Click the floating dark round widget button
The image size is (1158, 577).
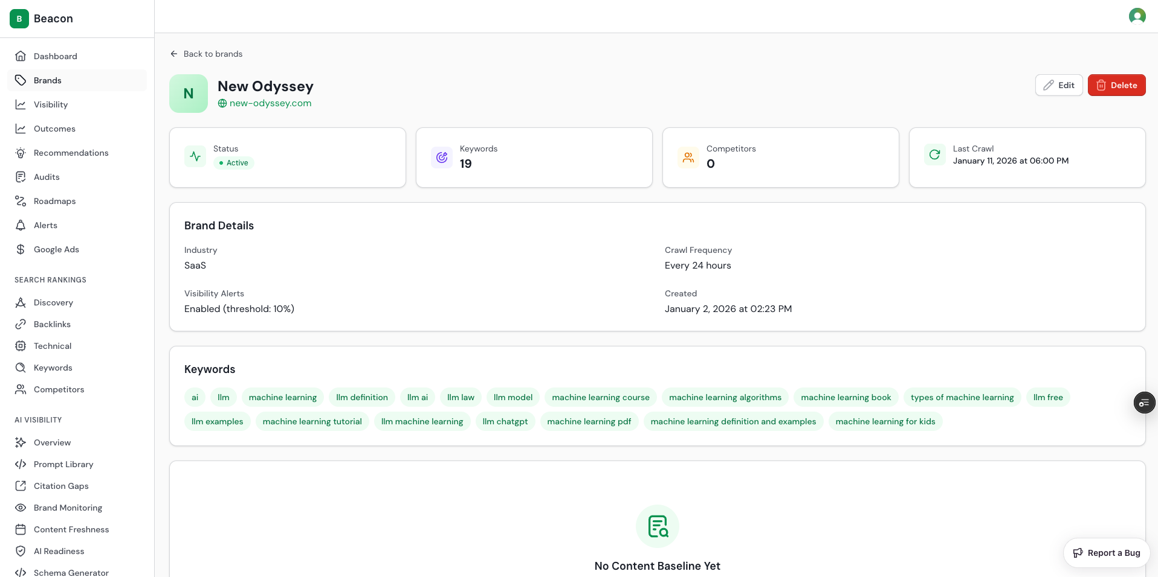[1144, 403]
